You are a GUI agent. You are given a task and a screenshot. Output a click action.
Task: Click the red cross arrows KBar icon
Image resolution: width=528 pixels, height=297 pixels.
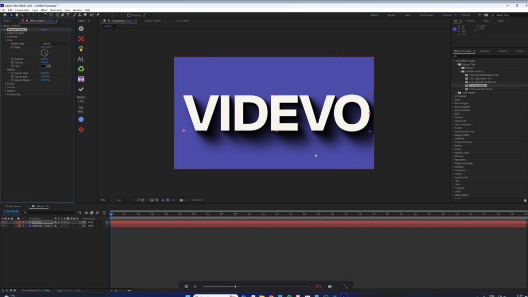click(x=81, y=39)
